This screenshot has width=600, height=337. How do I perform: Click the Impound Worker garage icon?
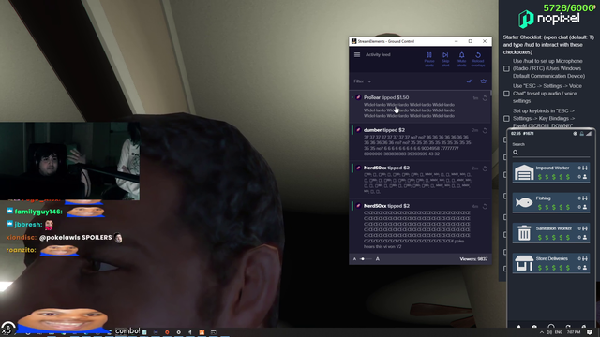point(524,172)
